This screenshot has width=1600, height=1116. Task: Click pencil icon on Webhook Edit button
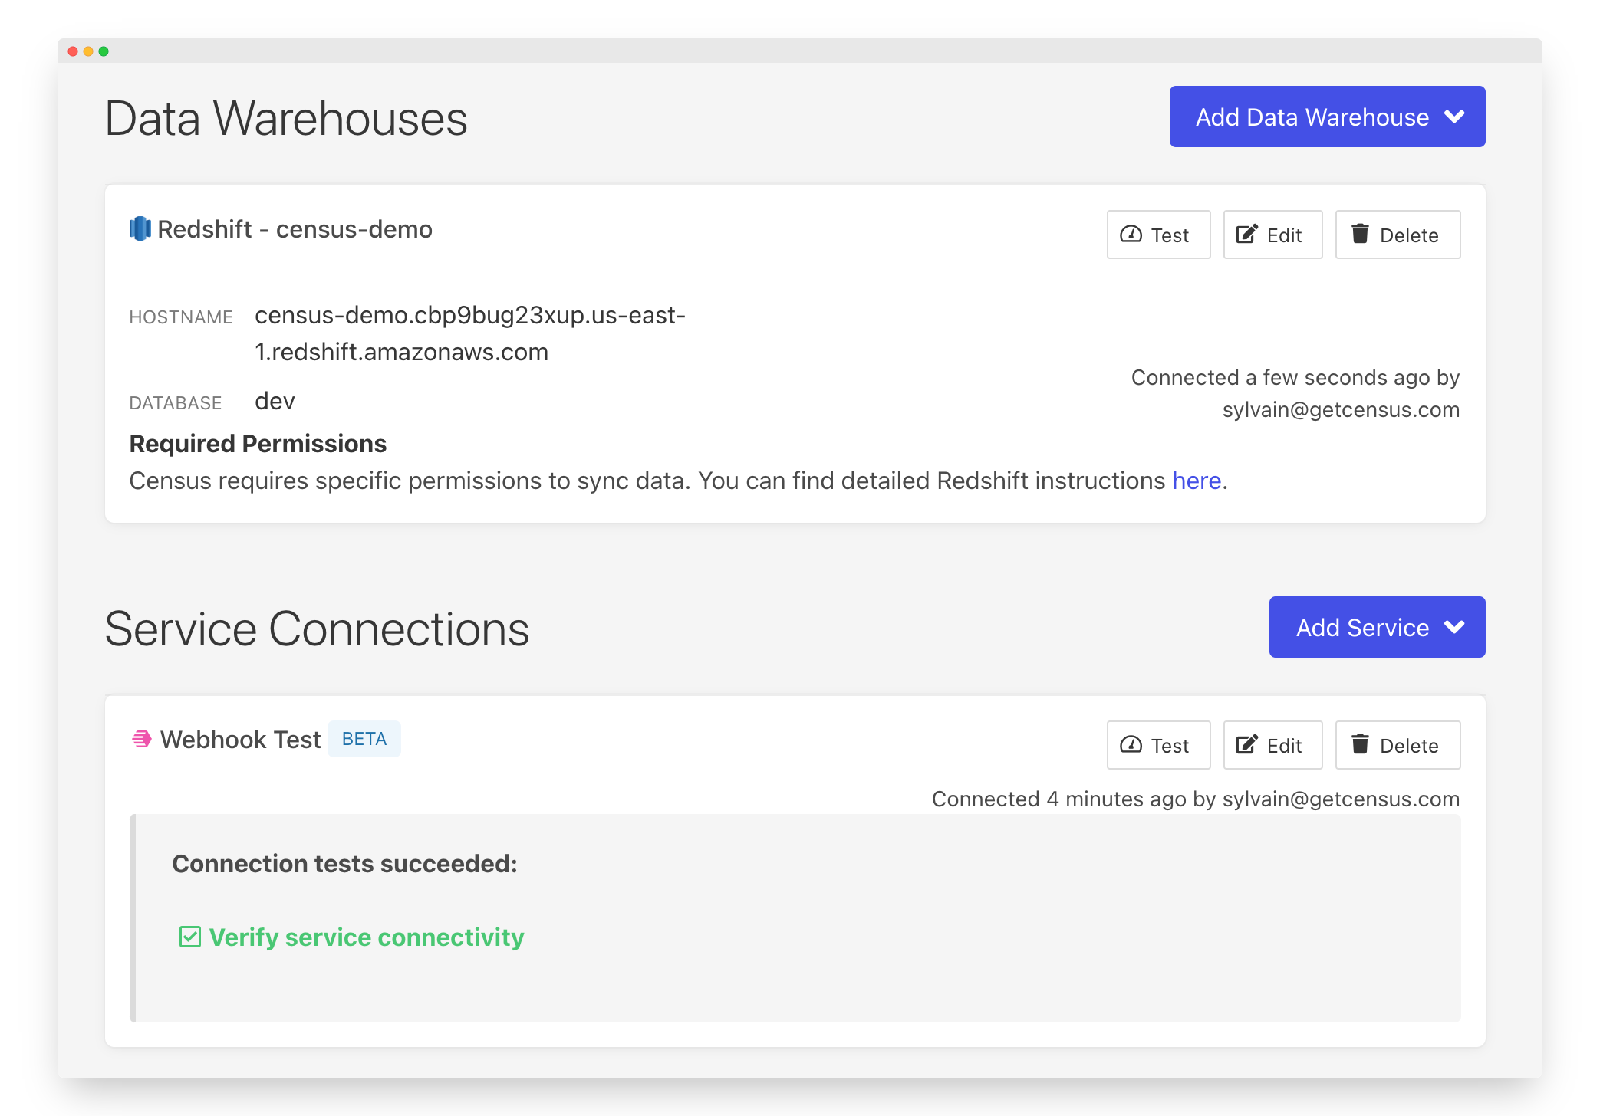pyautogui.click(x=1246, y=744)
